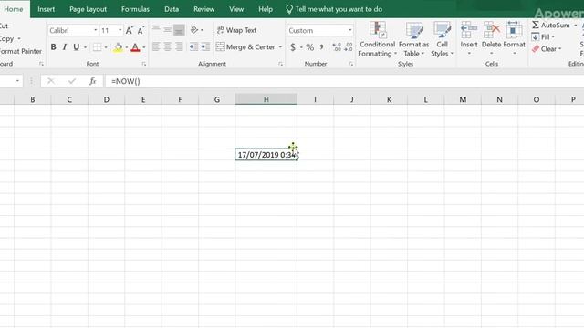Open Alignment dialog launcher

[x=280, y=64]
